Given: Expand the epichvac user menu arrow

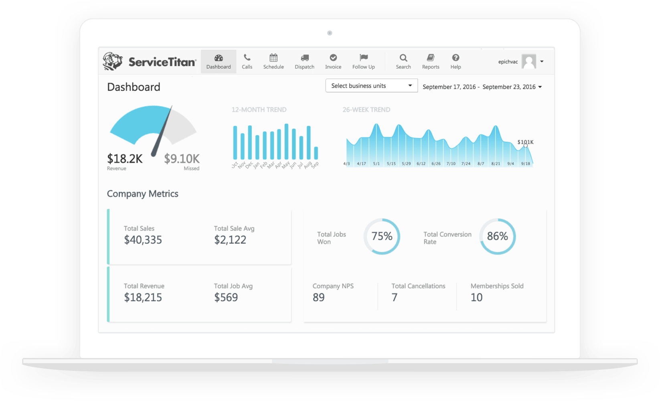Looking at the screenshot, I should tap(542, 62).
